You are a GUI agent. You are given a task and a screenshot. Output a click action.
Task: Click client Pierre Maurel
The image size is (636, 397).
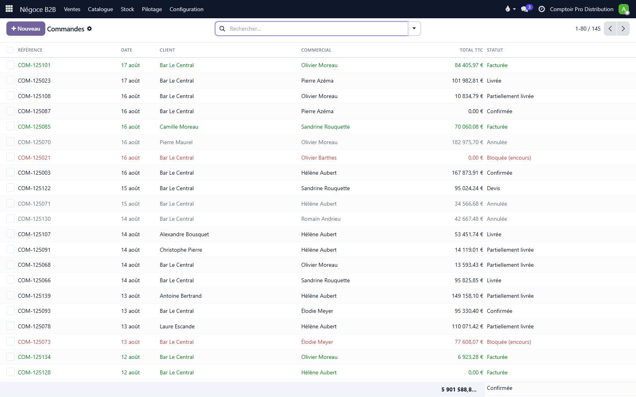[x=176, y=142]
